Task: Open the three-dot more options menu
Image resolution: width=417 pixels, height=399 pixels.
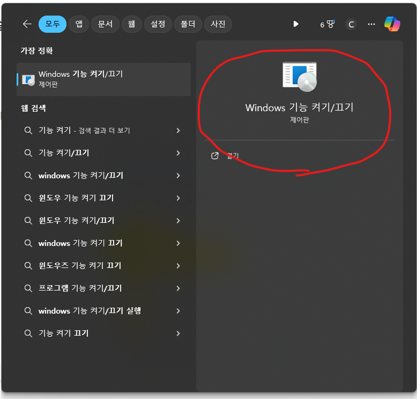Action: click(x=371, y=24)
